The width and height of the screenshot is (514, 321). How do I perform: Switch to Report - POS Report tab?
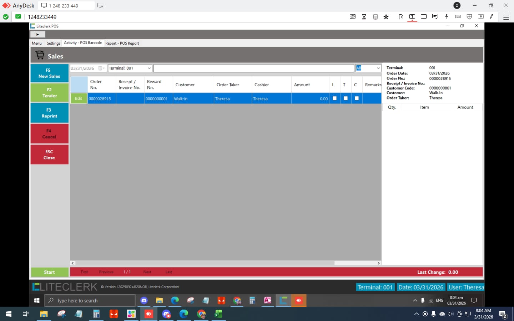tap(122, 43)
